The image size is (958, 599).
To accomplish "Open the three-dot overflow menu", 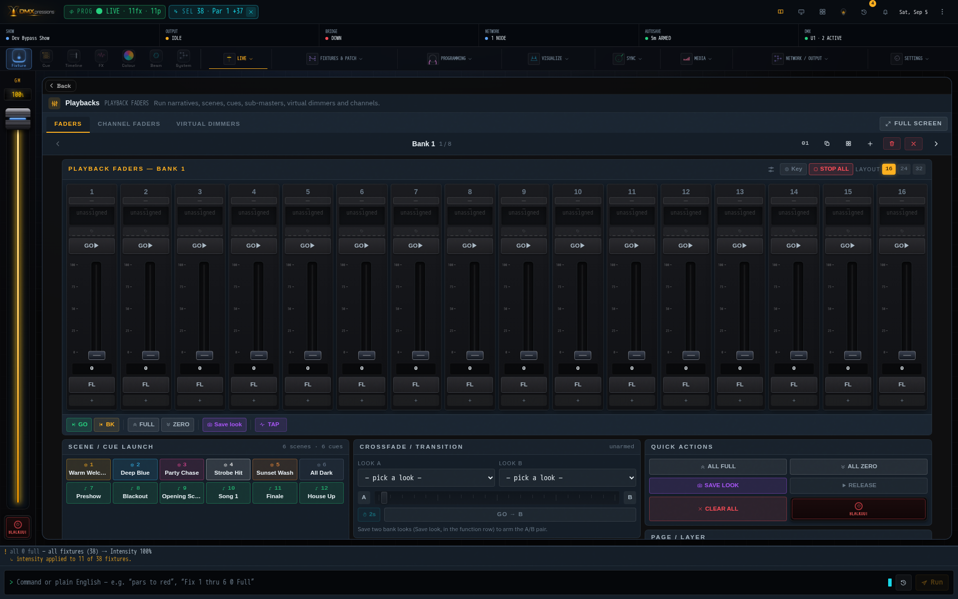I will coord(942,12).
